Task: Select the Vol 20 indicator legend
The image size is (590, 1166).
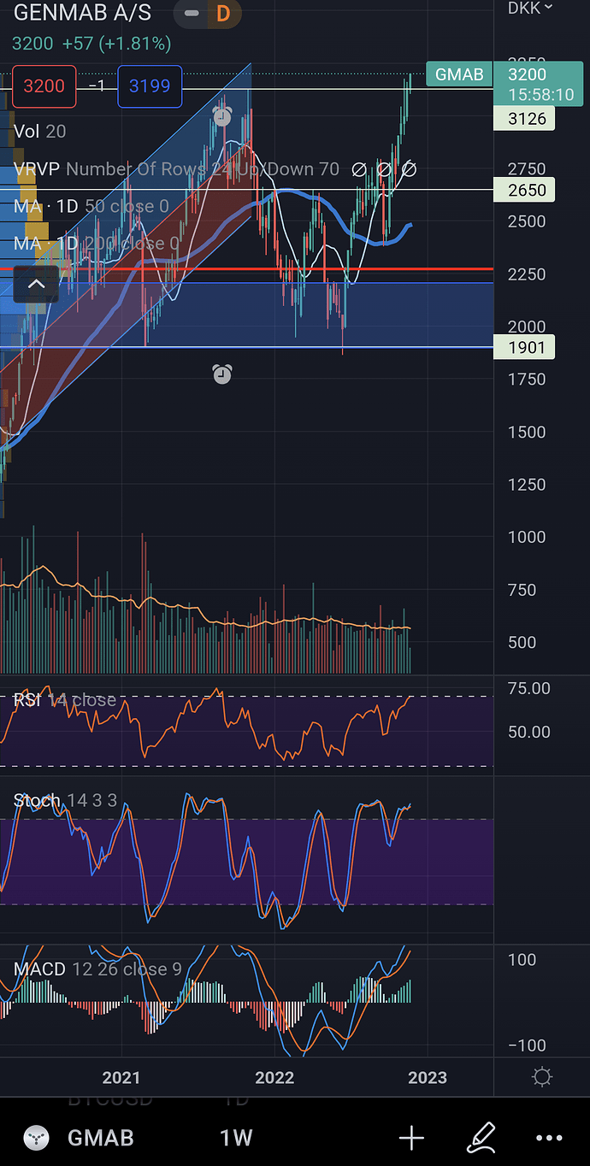Action: (40, 131)
